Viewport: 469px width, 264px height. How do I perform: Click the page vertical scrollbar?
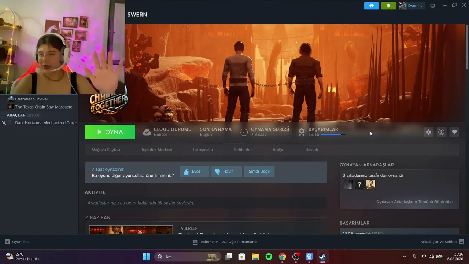tap(467, 47)
